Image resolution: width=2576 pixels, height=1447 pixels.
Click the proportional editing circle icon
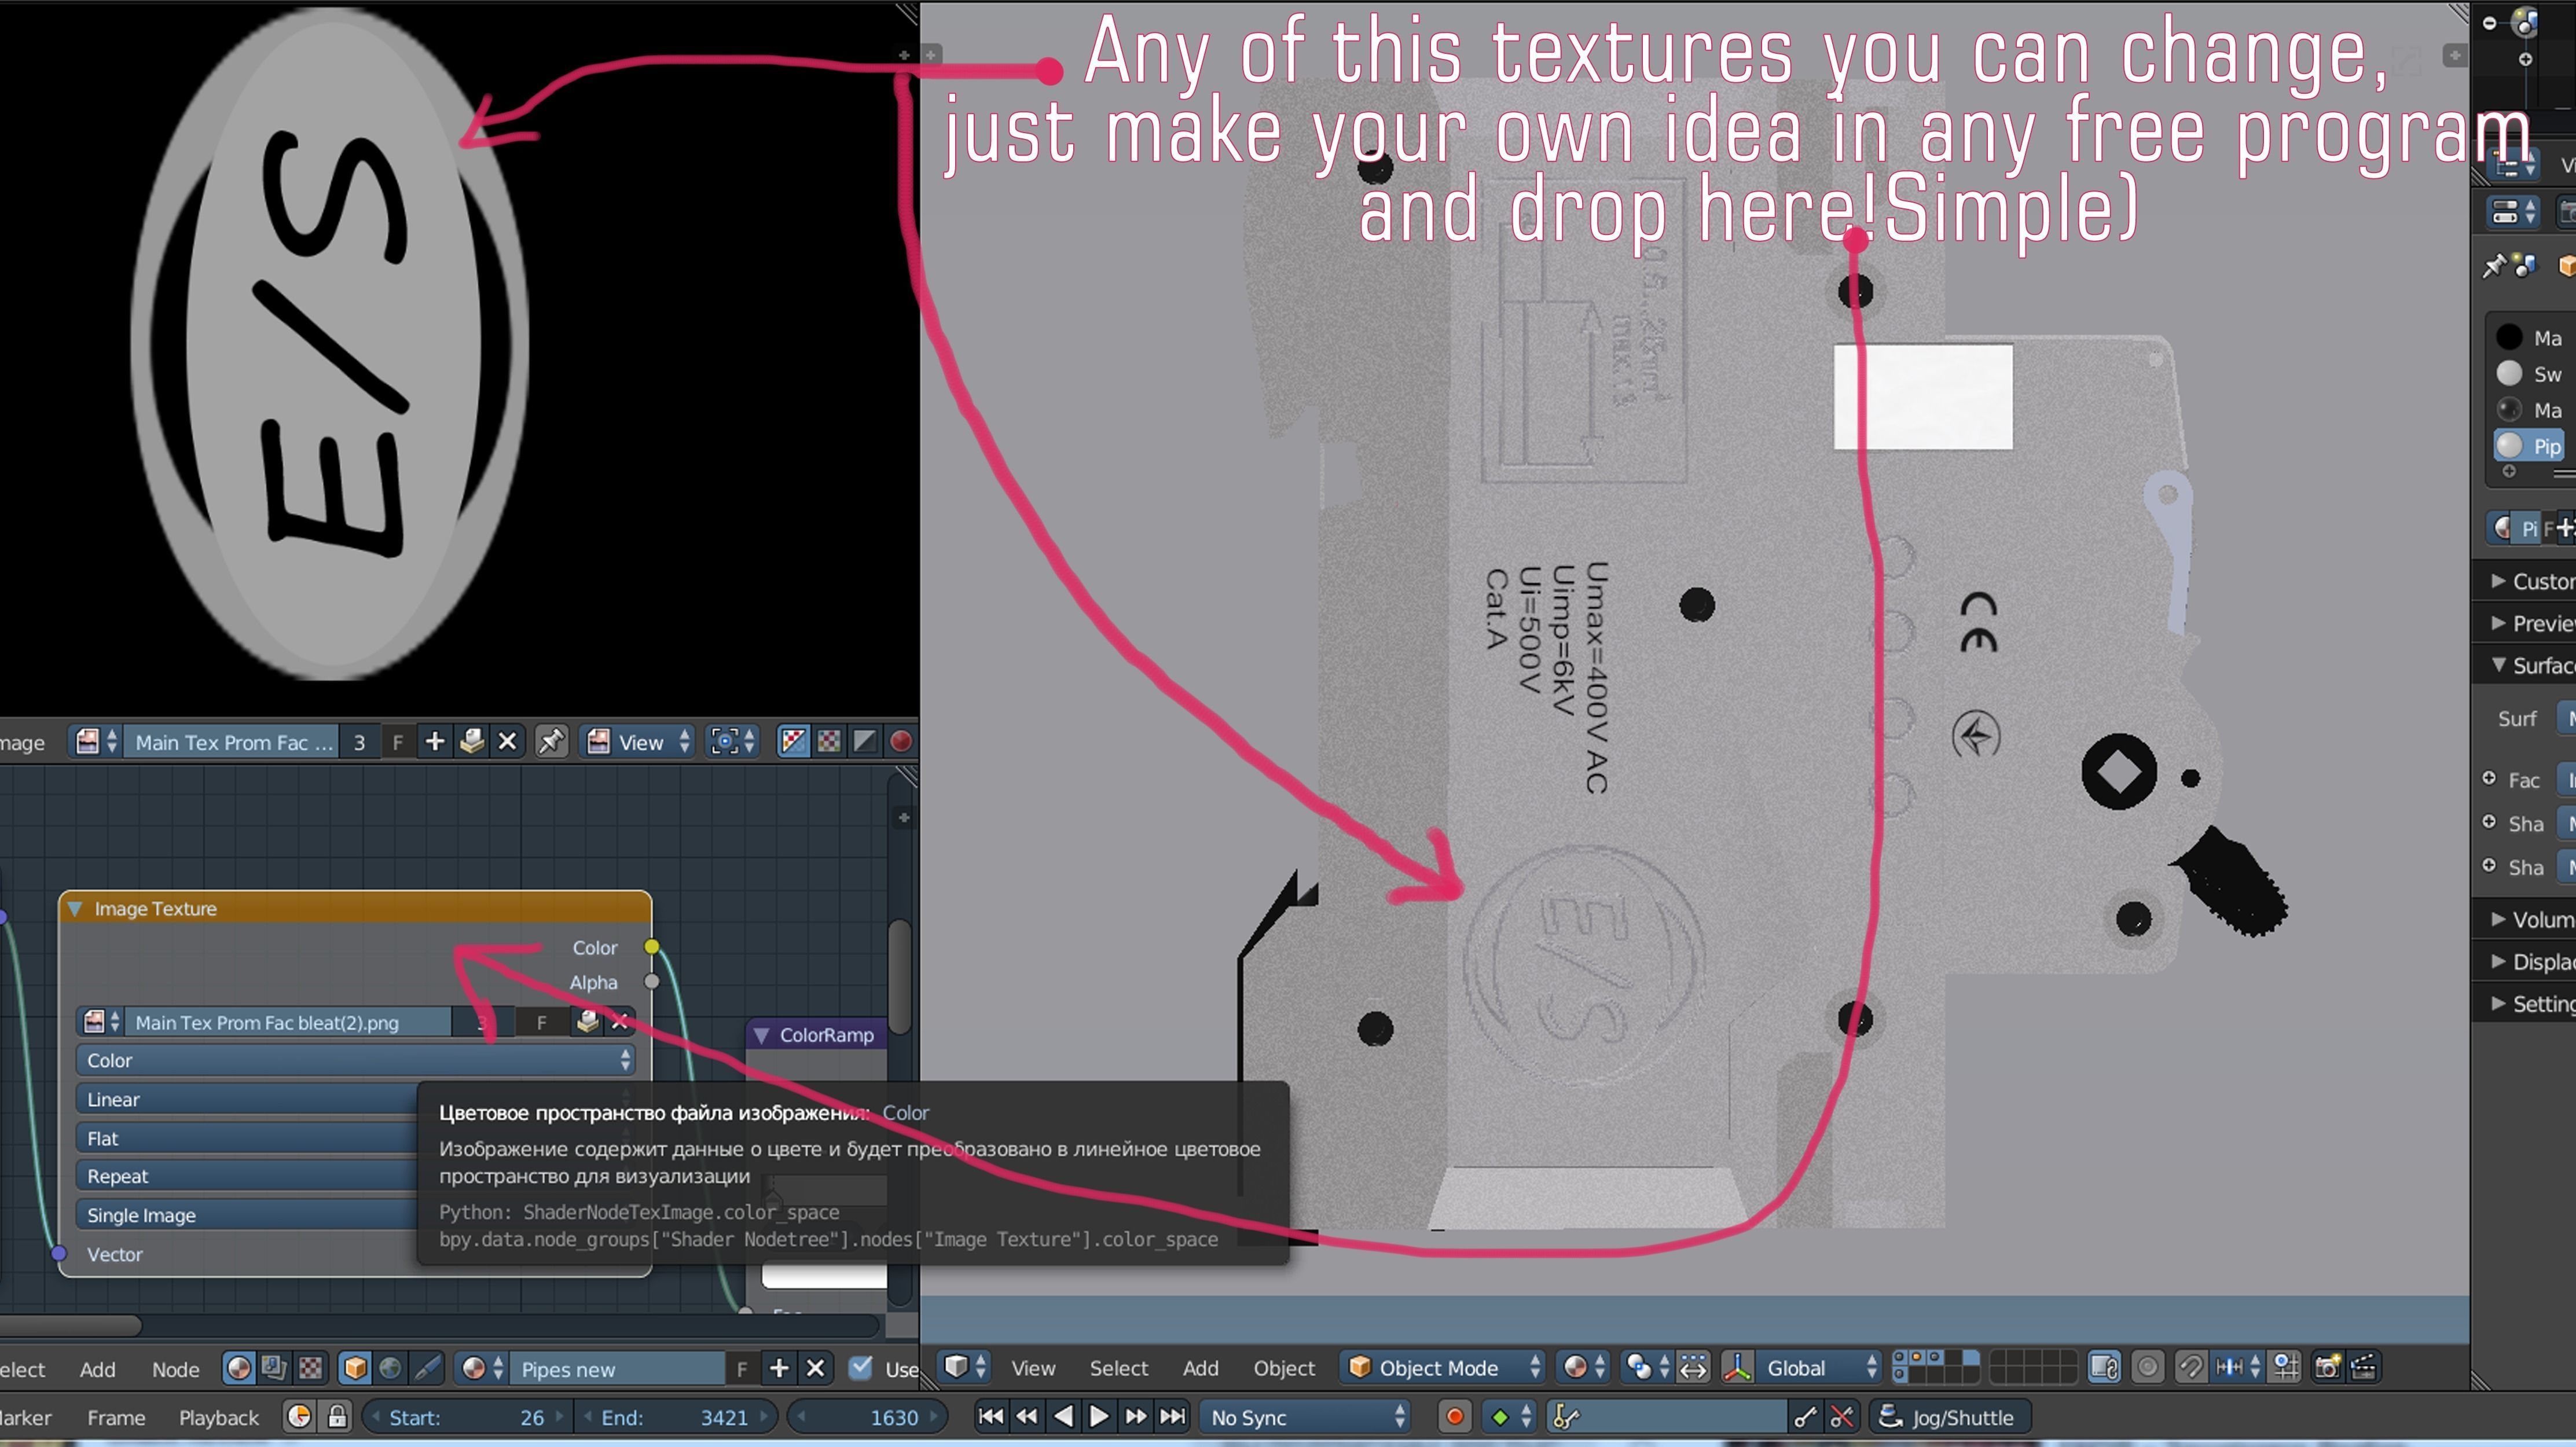tap(2147, 1366)
